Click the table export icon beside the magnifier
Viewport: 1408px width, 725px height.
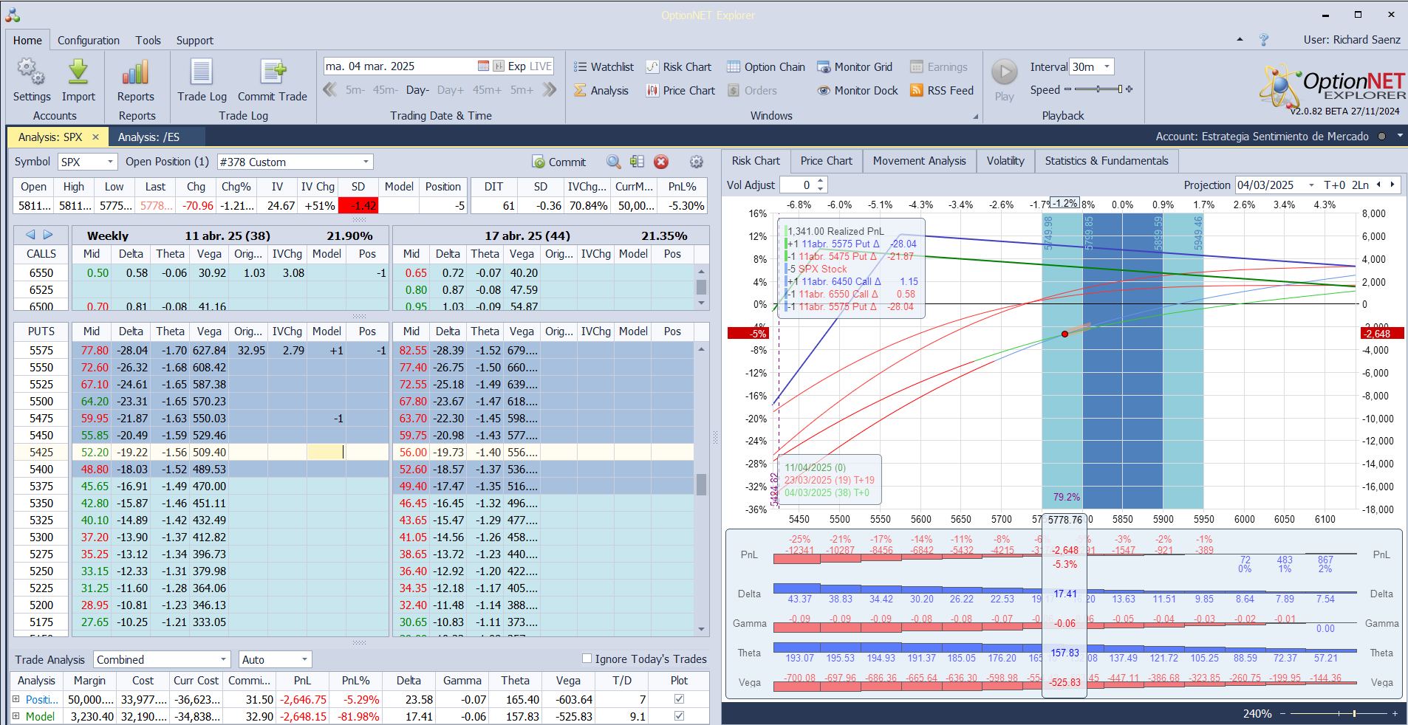pyautogui.click(x=637, y=162)
